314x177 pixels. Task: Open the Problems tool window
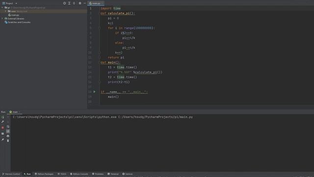[x=98, y=174]
